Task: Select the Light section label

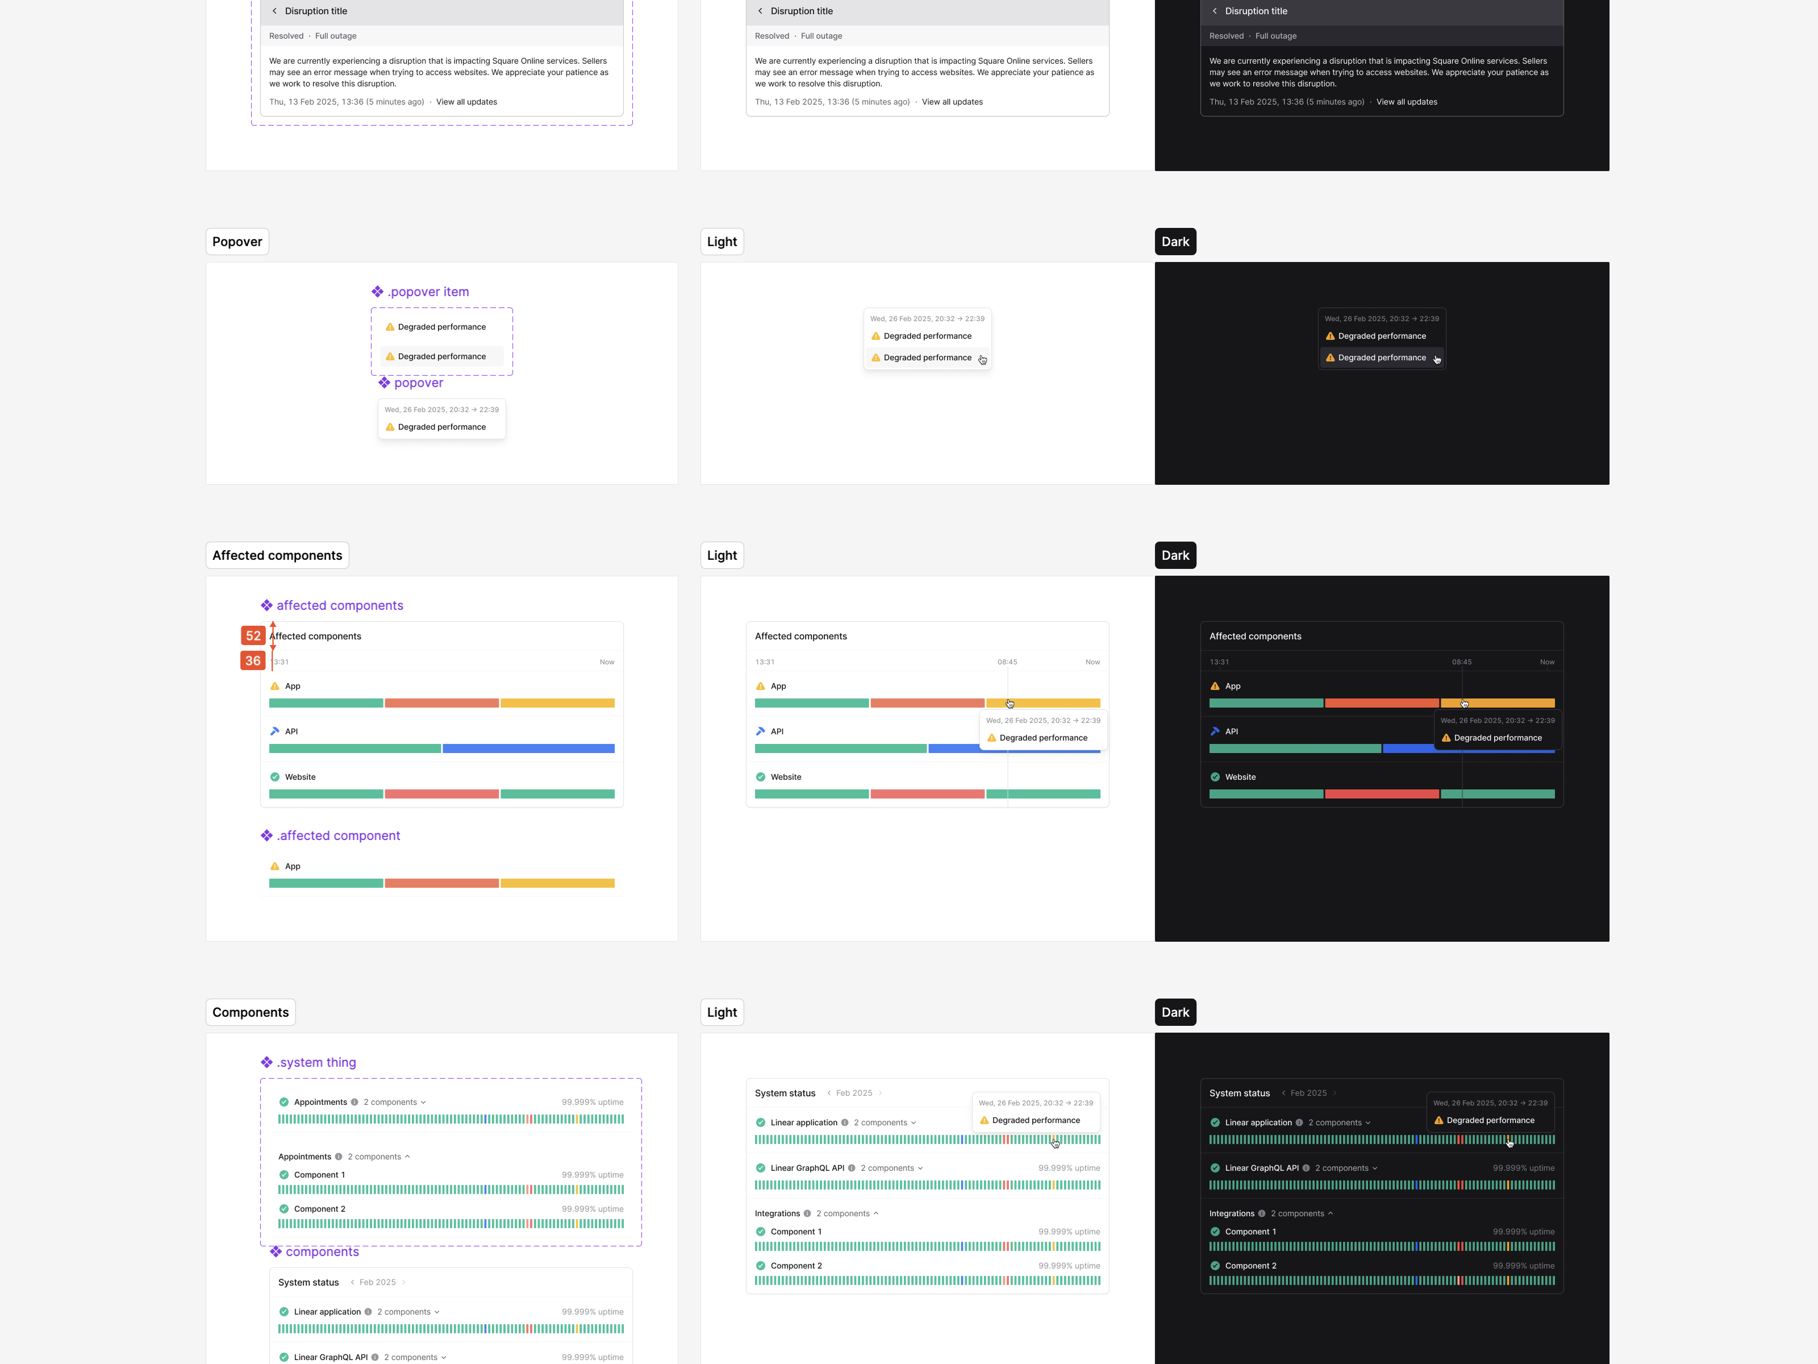Action: [x=721, y=241]
